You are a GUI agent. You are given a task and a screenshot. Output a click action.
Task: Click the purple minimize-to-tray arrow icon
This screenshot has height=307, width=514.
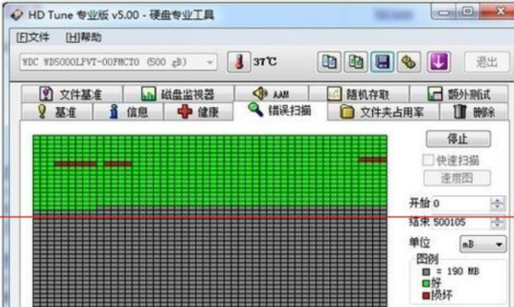point(439,61)
